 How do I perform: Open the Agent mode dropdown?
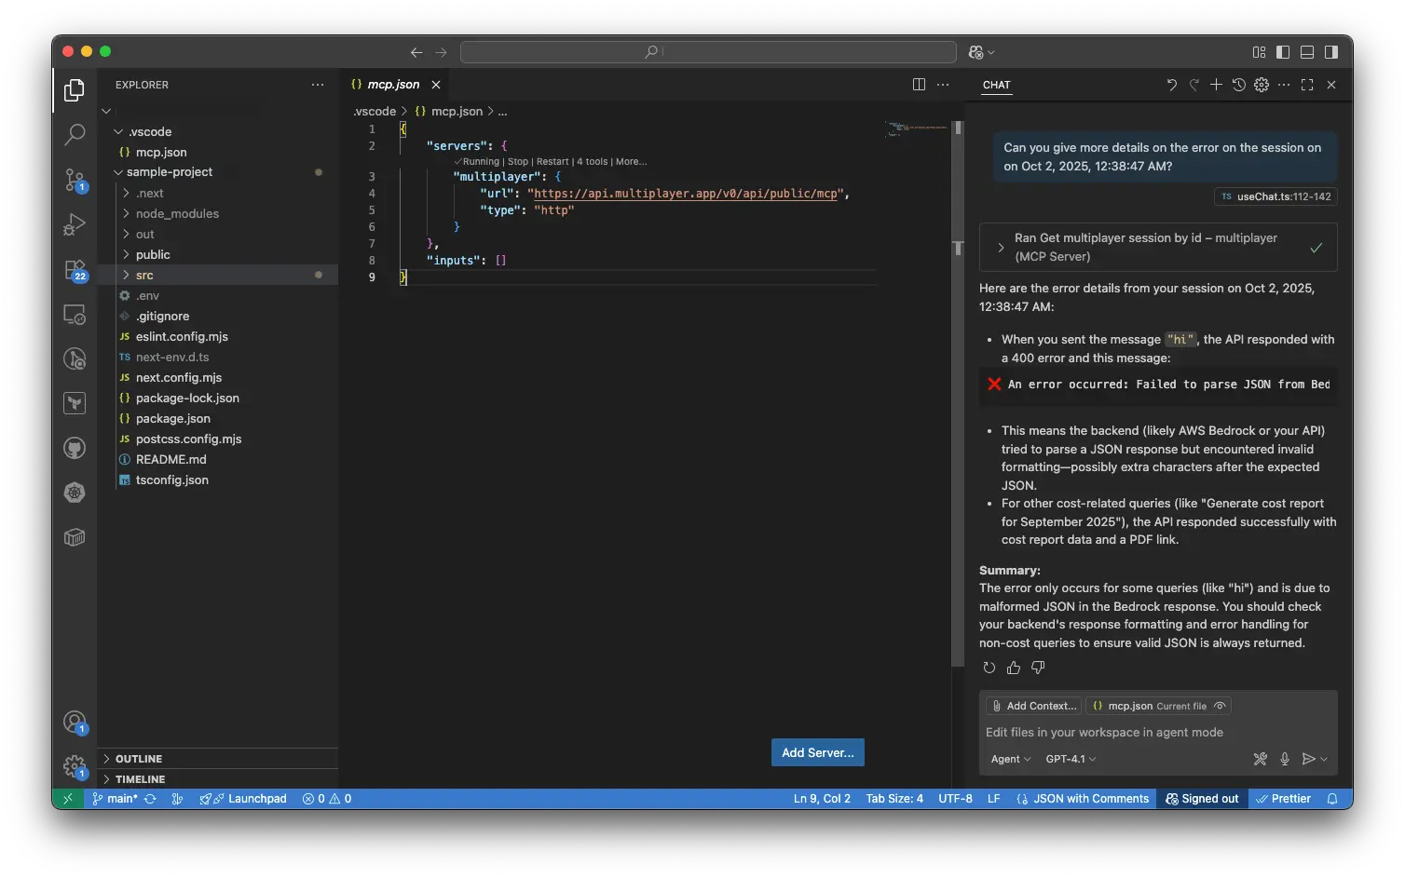click(x=1010, y=759)
